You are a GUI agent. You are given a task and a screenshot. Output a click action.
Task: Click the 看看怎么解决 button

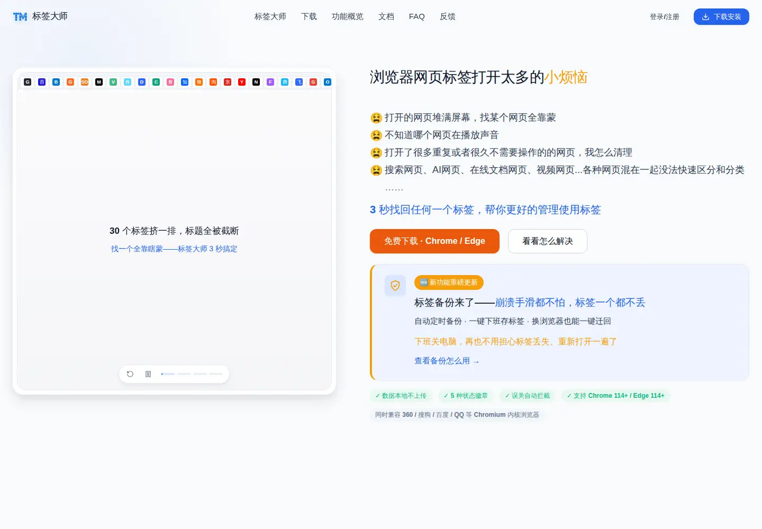point(548,241)
